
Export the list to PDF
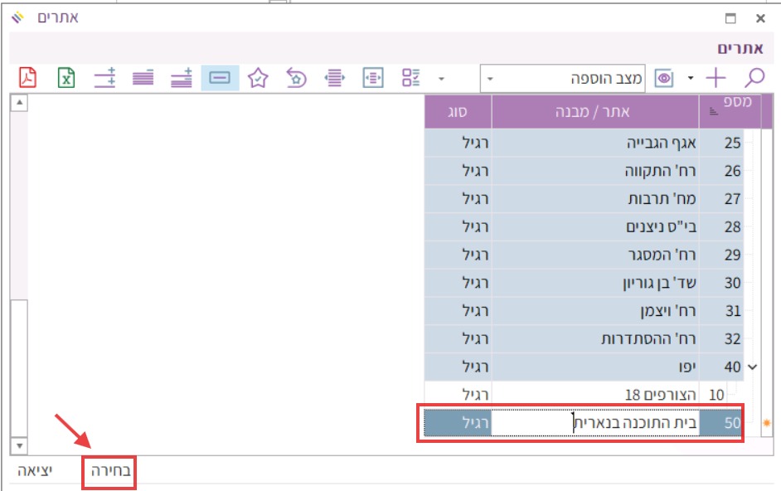click(28, 78)
